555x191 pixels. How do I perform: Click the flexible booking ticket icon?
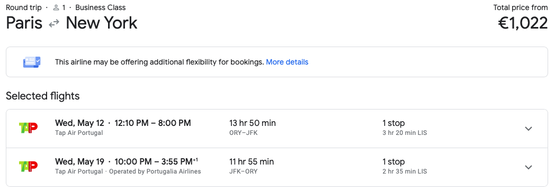(x=32, y=62)
